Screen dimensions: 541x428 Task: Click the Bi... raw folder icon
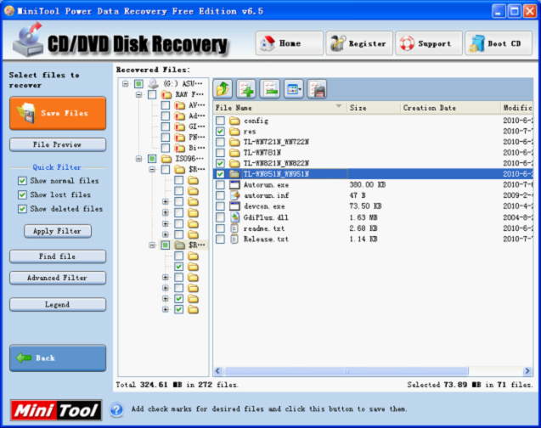[x=179, y=148]
